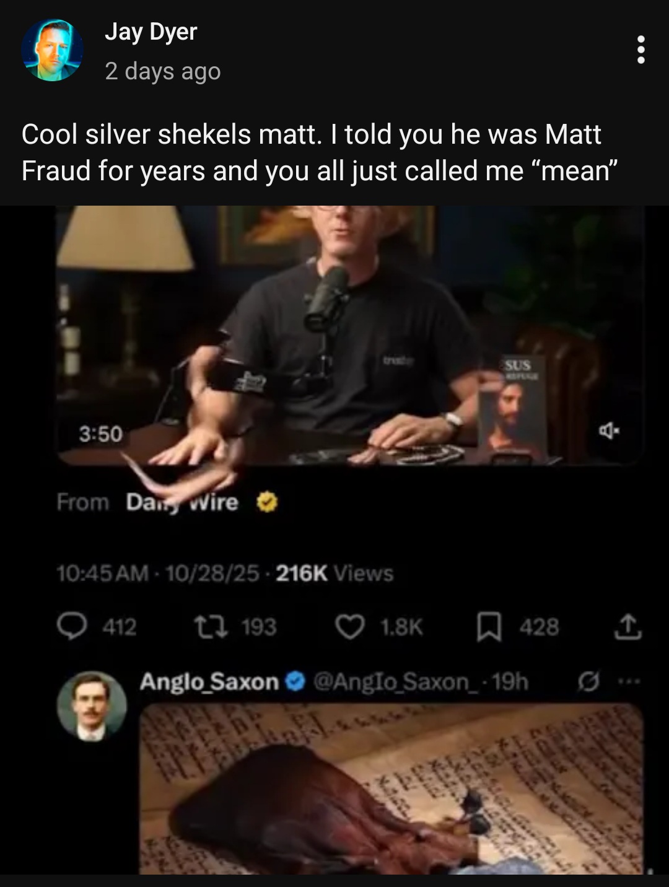Viewport: 669px width, 887px height.
Task: Click the 3:50 video duration badge
Action: pyautogui.click(x=100, y=435)
